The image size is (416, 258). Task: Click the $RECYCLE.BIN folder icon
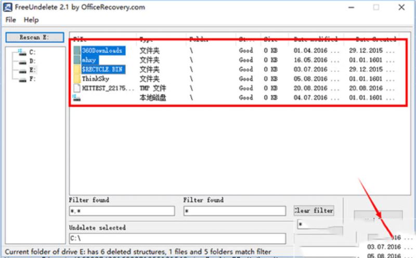pyautogui.click(x=77, y=70)
